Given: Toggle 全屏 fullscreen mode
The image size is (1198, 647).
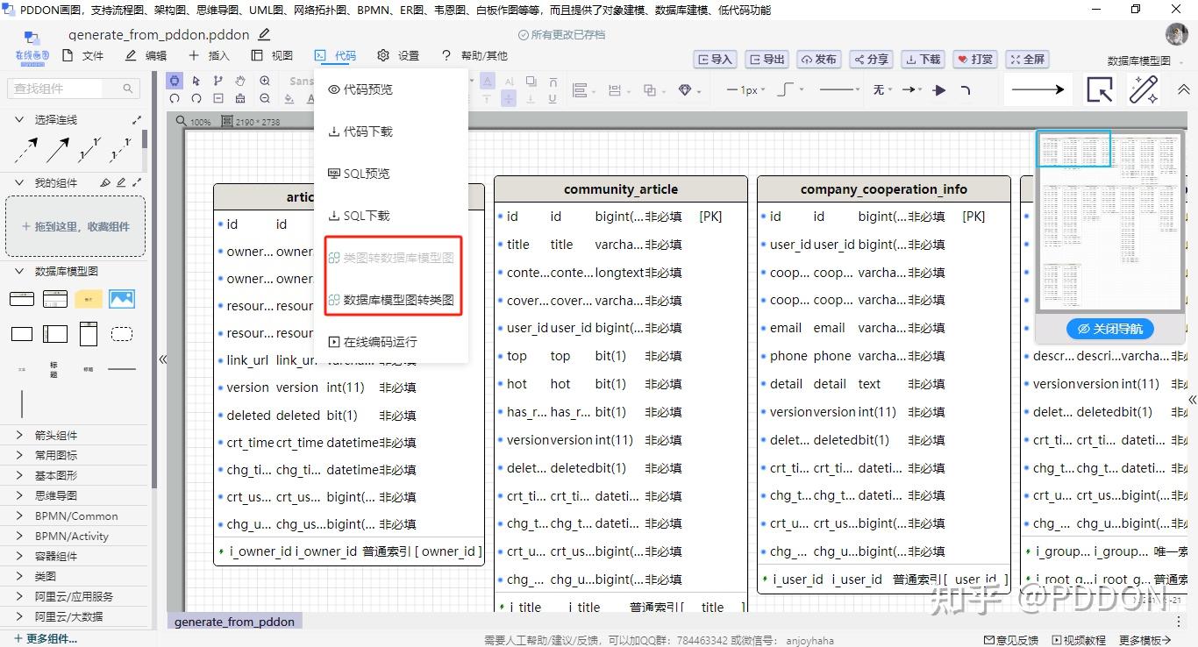Looking at the screenshot, I should click(x=1027, y=59).
